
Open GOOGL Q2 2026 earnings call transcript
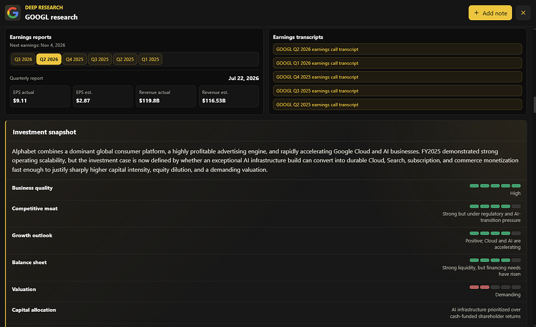[397, 49]
